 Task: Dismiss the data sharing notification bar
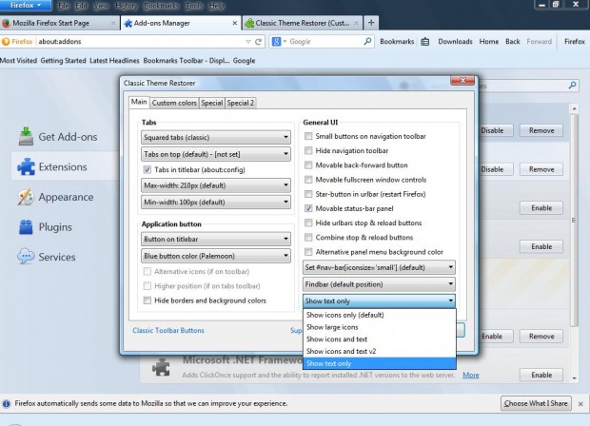pyautogui.click(x=580, y=404)
